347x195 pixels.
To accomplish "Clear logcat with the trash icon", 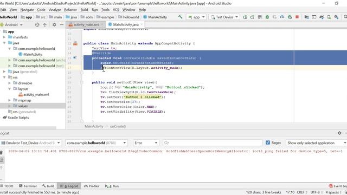I will pyautogui.click(x=1, y=152).
